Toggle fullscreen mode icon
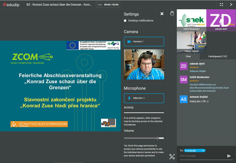 tap(222, 5)
